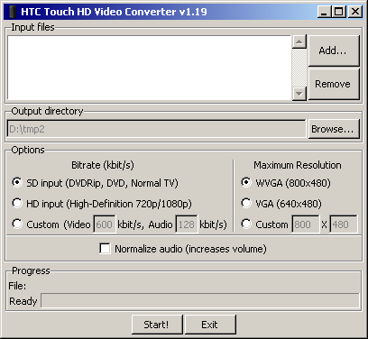Click the phone icon in title bar
Viewport: 368px width, 339px height.
(x=13, y=12)
